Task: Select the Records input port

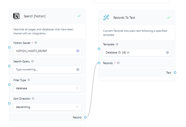Action: tap(99, 63)
